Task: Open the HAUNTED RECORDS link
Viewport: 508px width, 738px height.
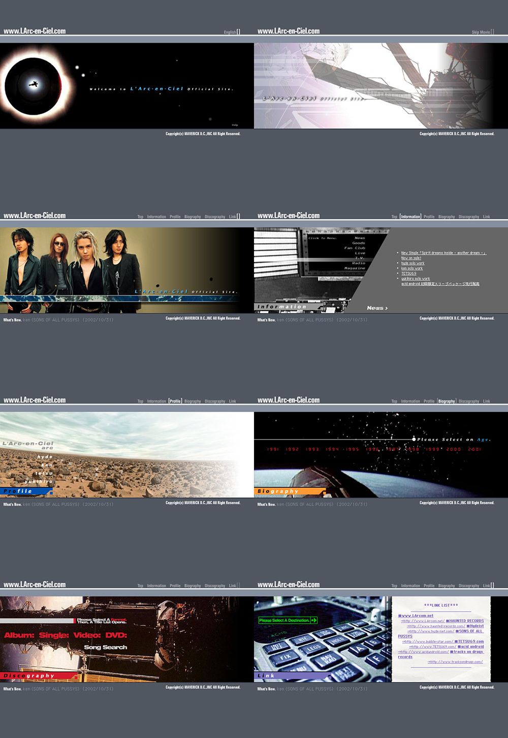Action: click(465, 621)
